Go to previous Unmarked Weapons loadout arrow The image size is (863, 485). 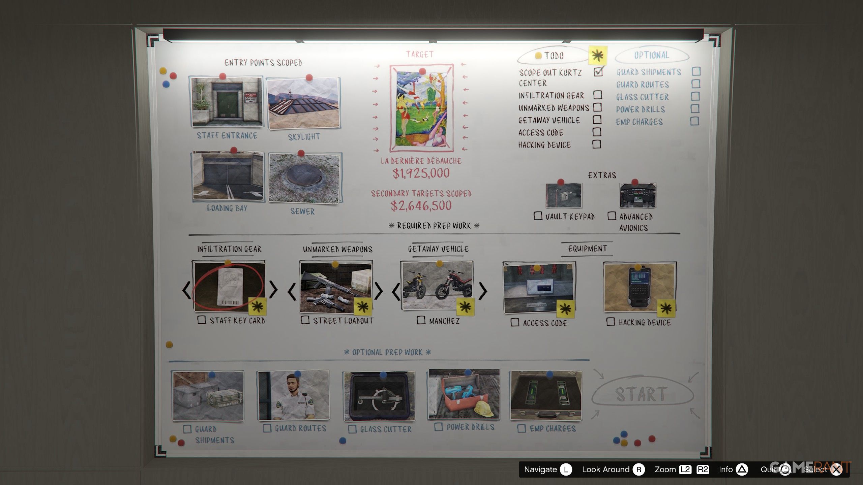[x=292, y=291]
